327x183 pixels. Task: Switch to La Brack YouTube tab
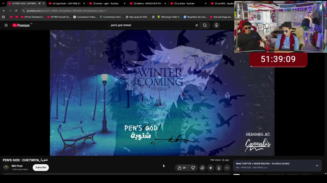tap(189, 4)
